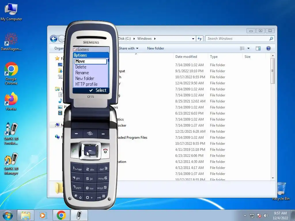Open Explorer help icon
Viewport: 295px width, 221px height.
268,48
